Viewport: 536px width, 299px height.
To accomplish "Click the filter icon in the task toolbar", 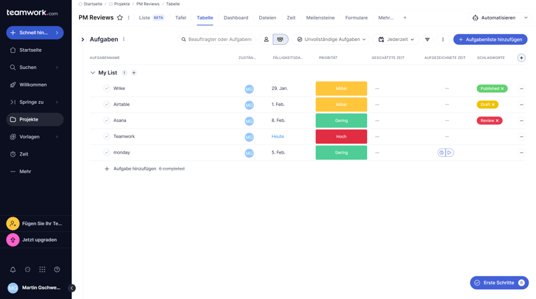I will (x=427, y=40).
